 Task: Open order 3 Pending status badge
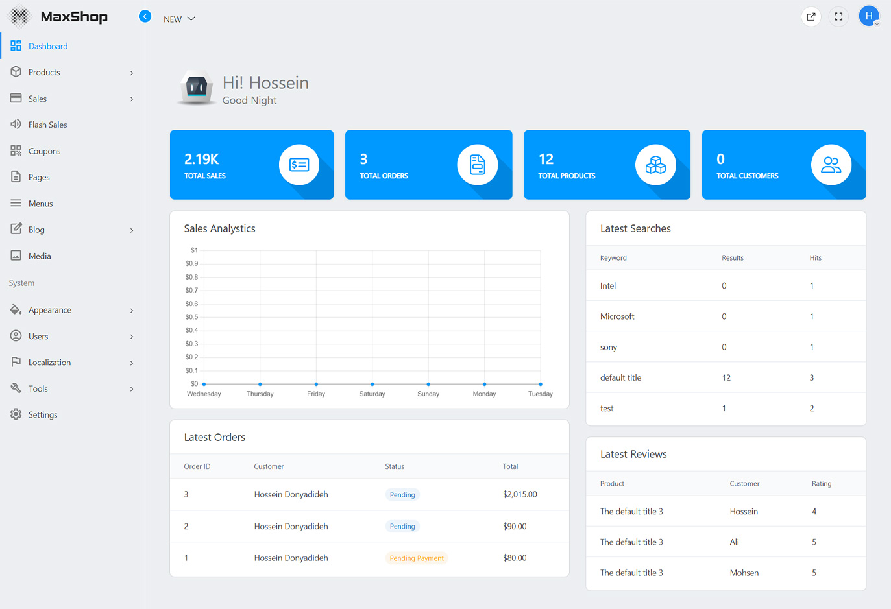point(402,495)
